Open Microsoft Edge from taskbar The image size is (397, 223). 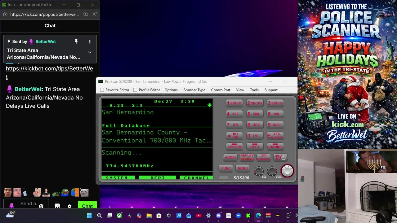click(258, 216)
